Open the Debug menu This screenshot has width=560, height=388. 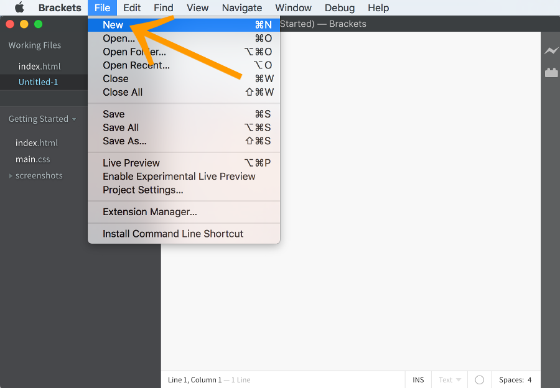pyautogui.click(x=339, y=7)
